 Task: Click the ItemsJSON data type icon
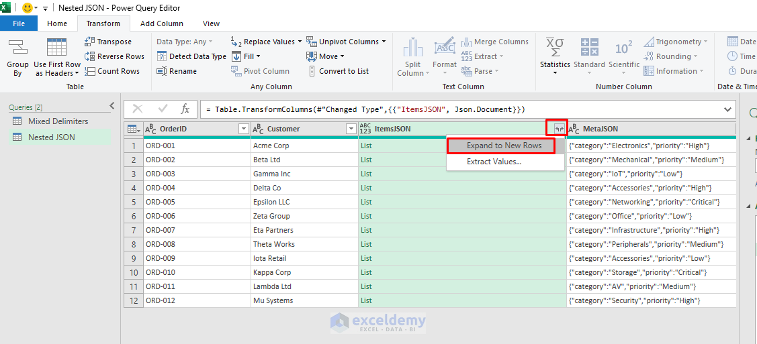tap(365, 129)
